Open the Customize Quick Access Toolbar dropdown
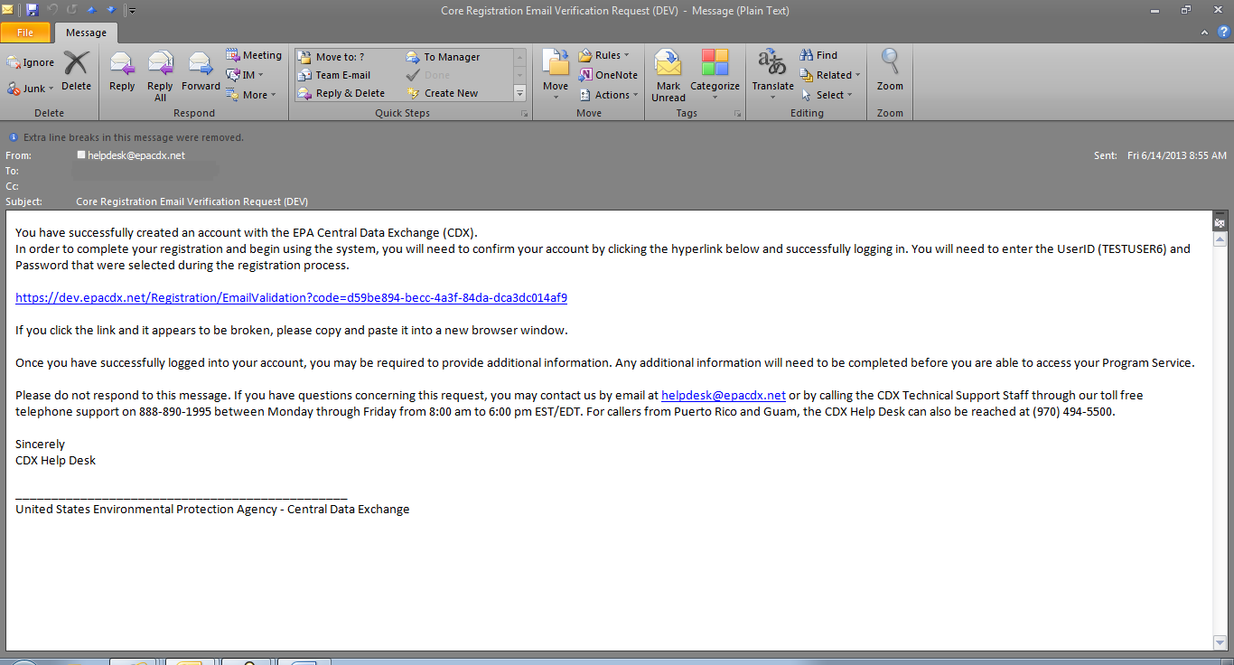The width and height of the screenshot is (1234, 665). point(132,11)
